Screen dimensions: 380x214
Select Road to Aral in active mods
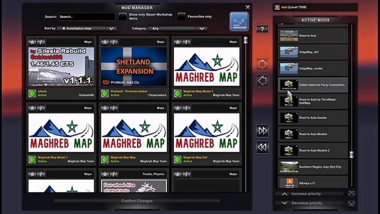click(x=313, y=36)
